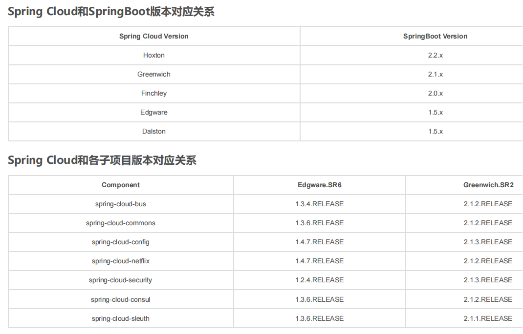Select the 'spring-cloud-bus' cell
The image size is (523, 334).
tap(121, 204)
